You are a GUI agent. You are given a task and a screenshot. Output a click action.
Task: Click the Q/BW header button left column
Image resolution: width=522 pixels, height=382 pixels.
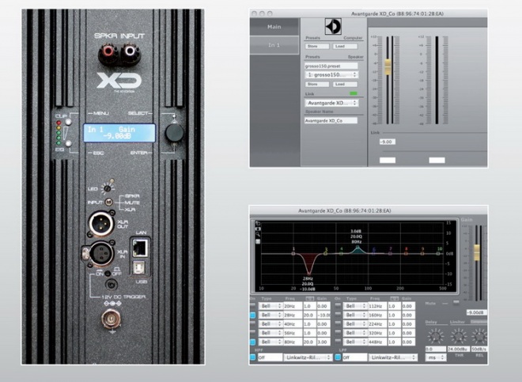tap(309, 298)
